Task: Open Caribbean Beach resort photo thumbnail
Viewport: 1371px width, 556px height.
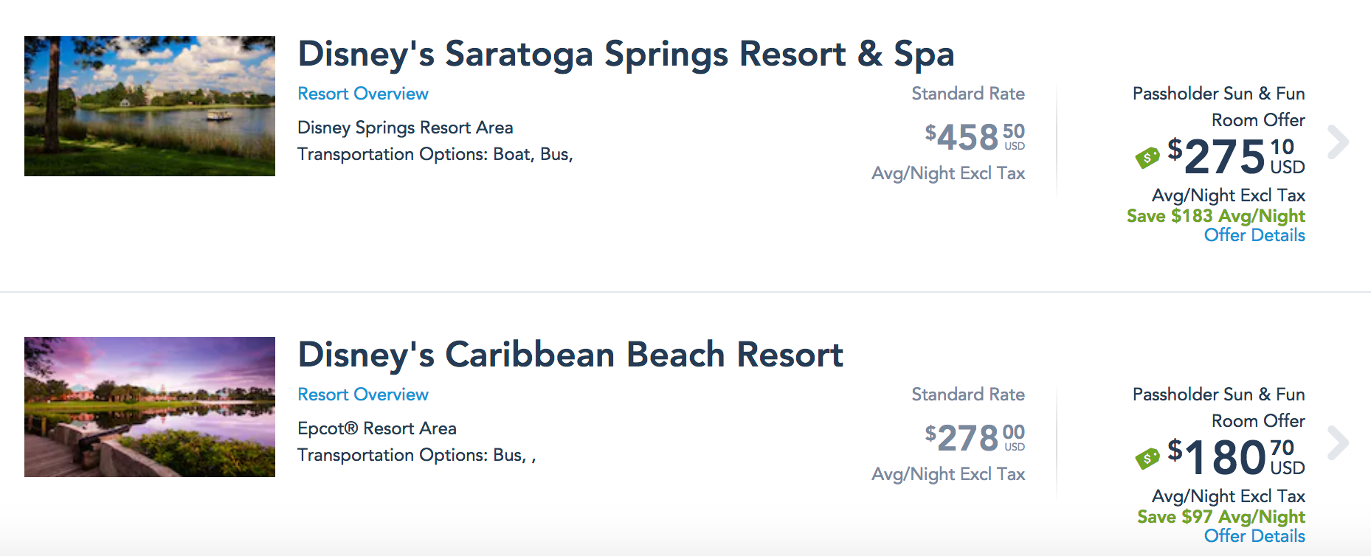Action: click(149, 406)
